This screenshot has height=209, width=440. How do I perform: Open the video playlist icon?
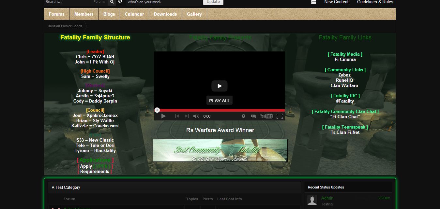click(x=253, y=116)
